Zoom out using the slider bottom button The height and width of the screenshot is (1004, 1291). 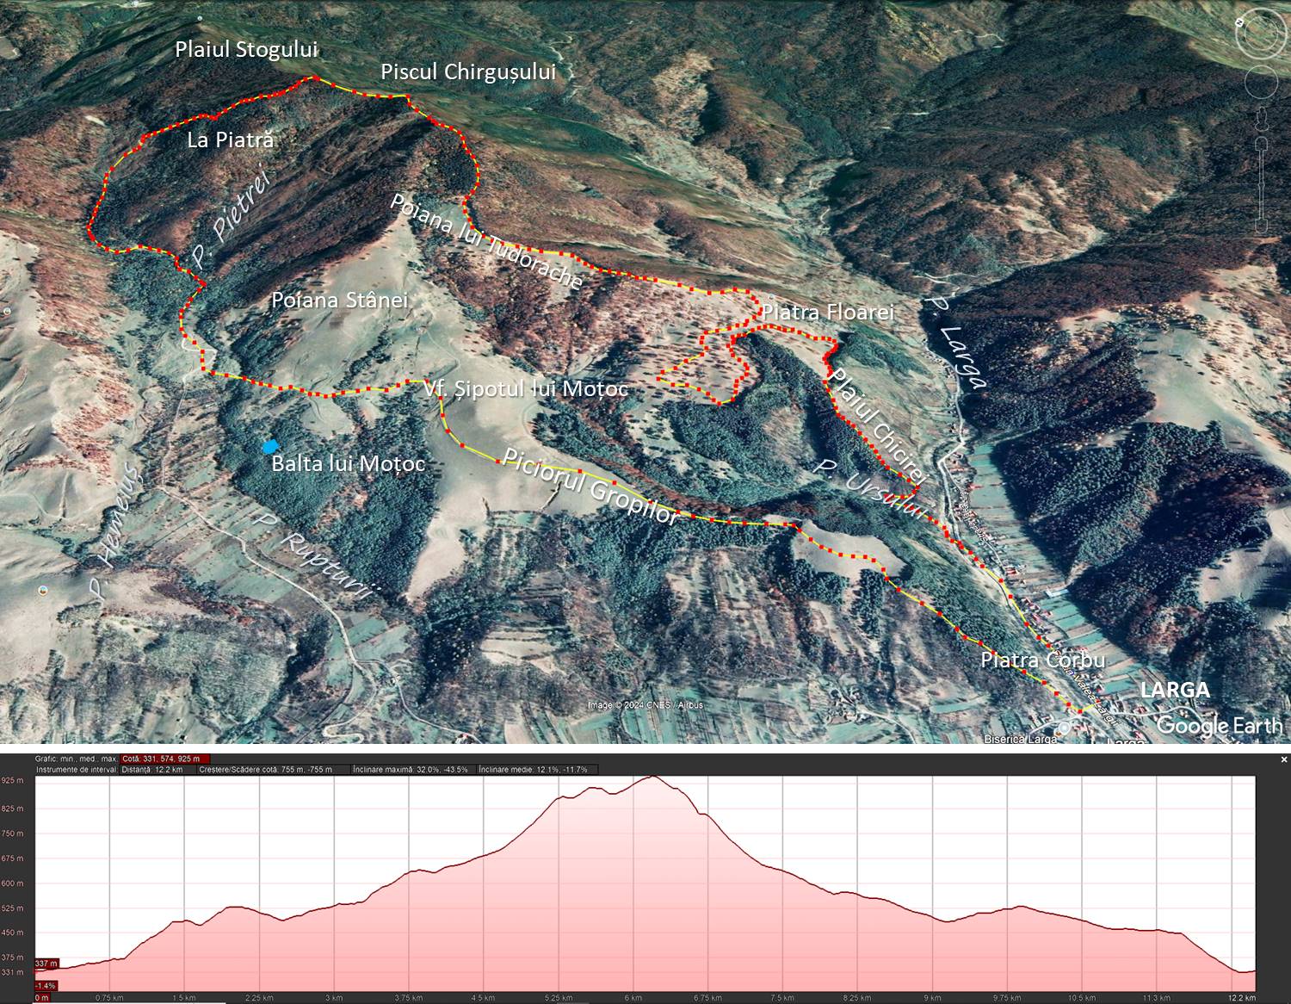pos(1263,227)
